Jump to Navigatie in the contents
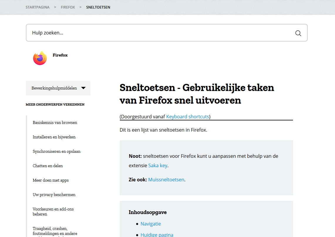 point(151,224)
